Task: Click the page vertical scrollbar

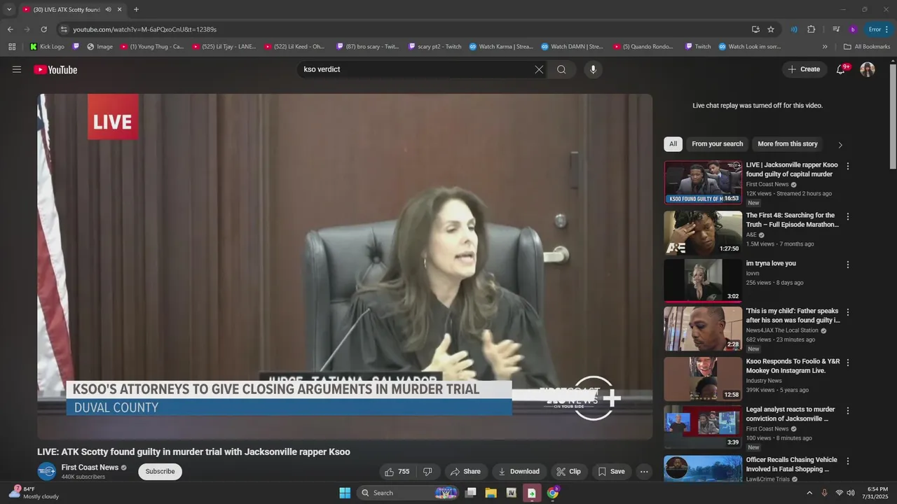Action: (893, 115)
